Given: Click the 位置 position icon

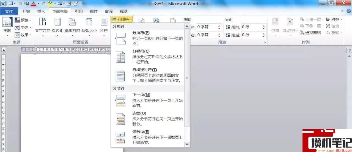Looking at the screenshot, I should tap(275, 22).
